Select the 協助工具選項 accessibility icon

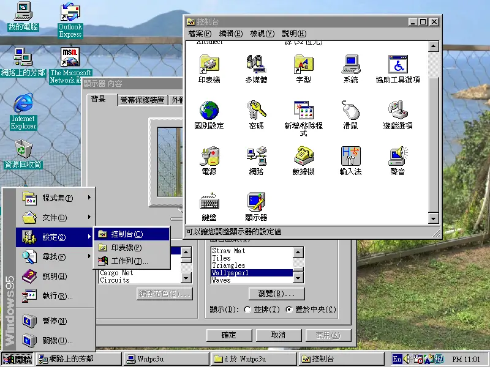pyautogui.click(x=398, y=69)
